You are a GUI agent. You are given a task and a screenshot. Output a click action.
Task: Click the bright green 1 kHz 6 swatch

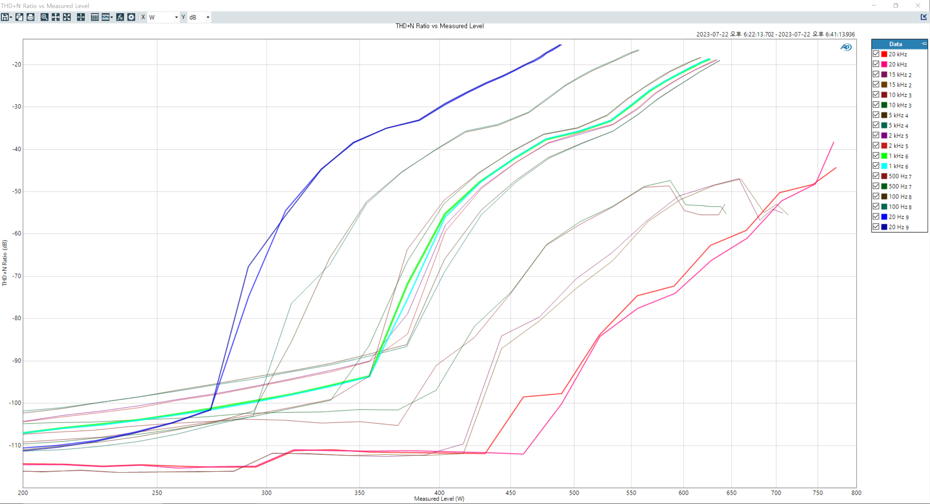[884, 156]
